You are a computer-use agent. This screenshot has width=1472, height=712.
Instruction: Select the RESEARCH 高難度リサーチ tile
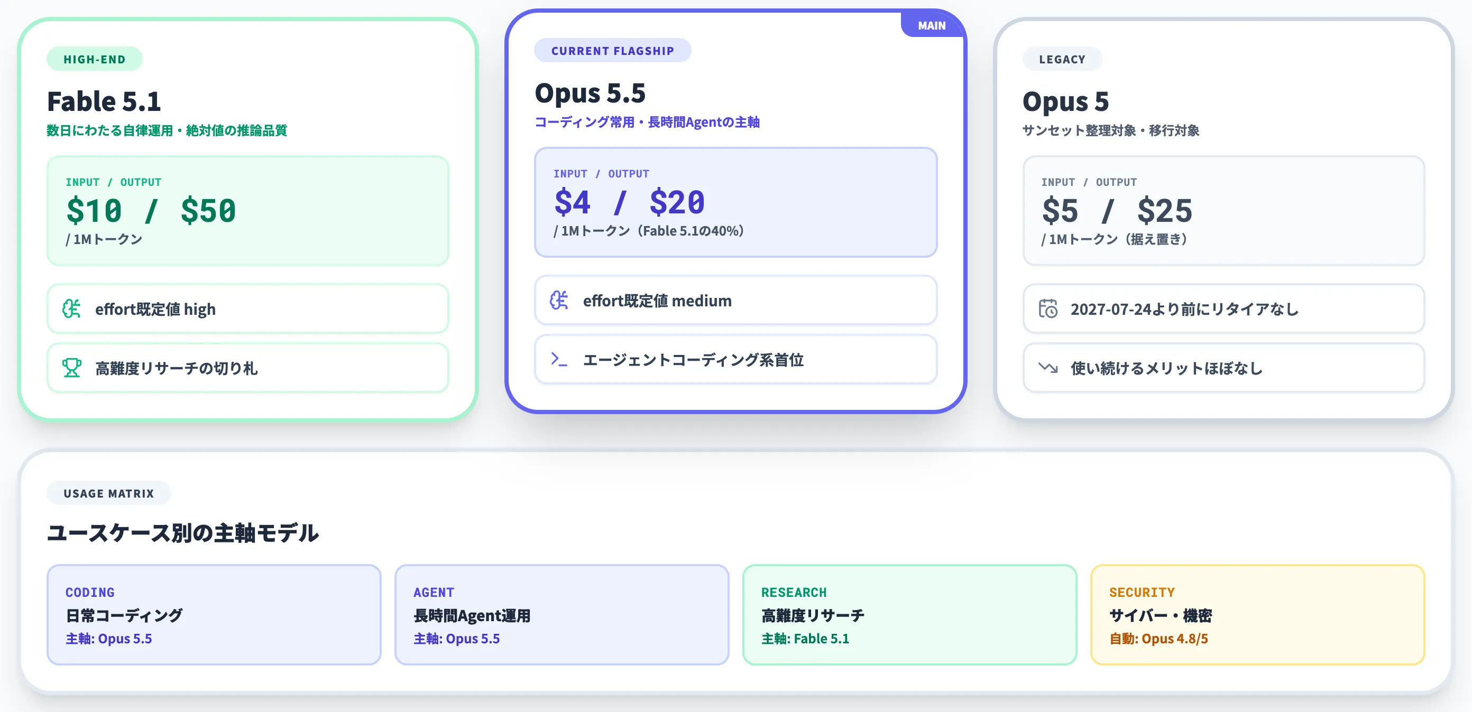pos(910,614)
